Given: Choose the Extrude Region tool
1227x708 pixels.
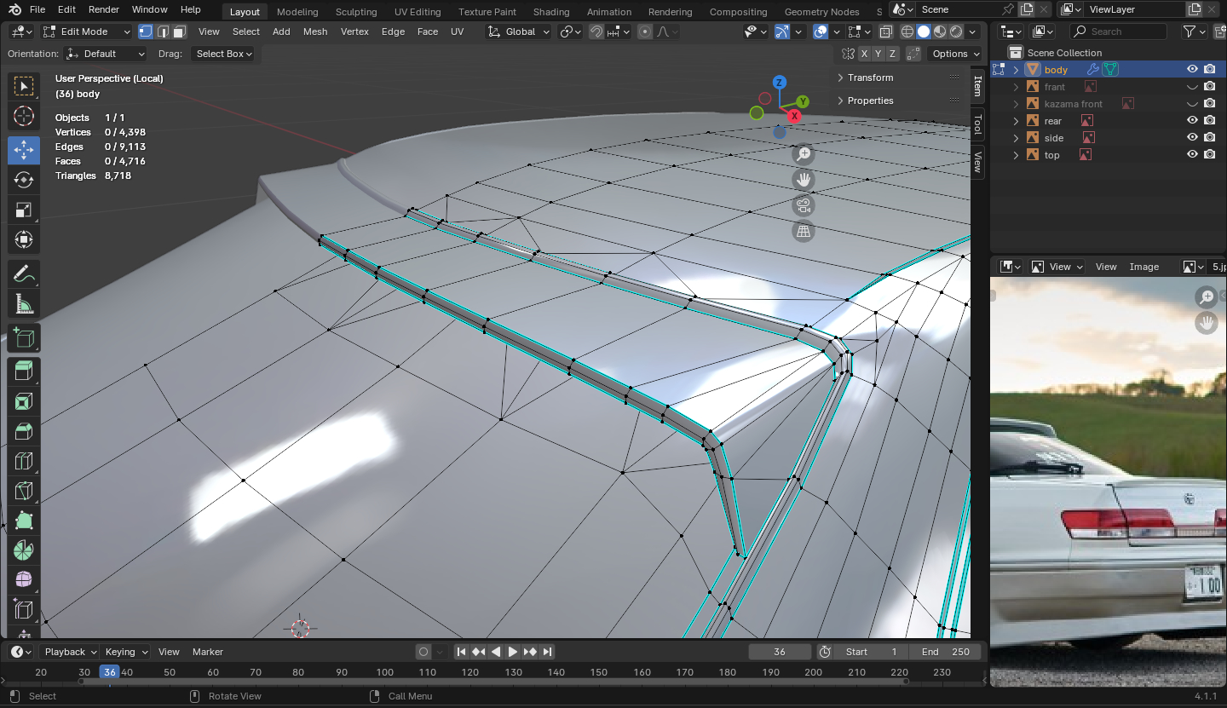Looking at the screenshot, I should tap(24, 370).
